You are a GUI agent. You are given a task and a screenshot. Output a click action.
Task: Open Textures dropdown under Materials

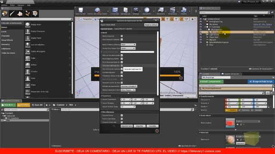(x=240, y=143)
